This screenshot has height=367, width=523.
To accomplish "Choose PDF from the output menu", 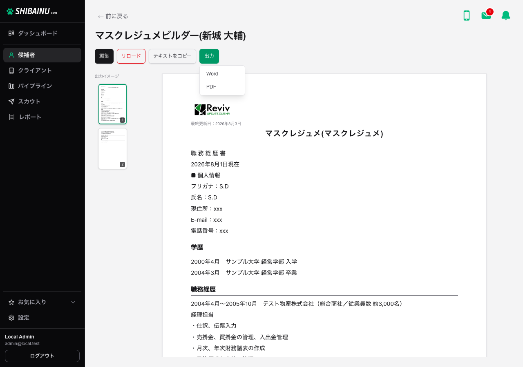I will [x=222, y=87].
